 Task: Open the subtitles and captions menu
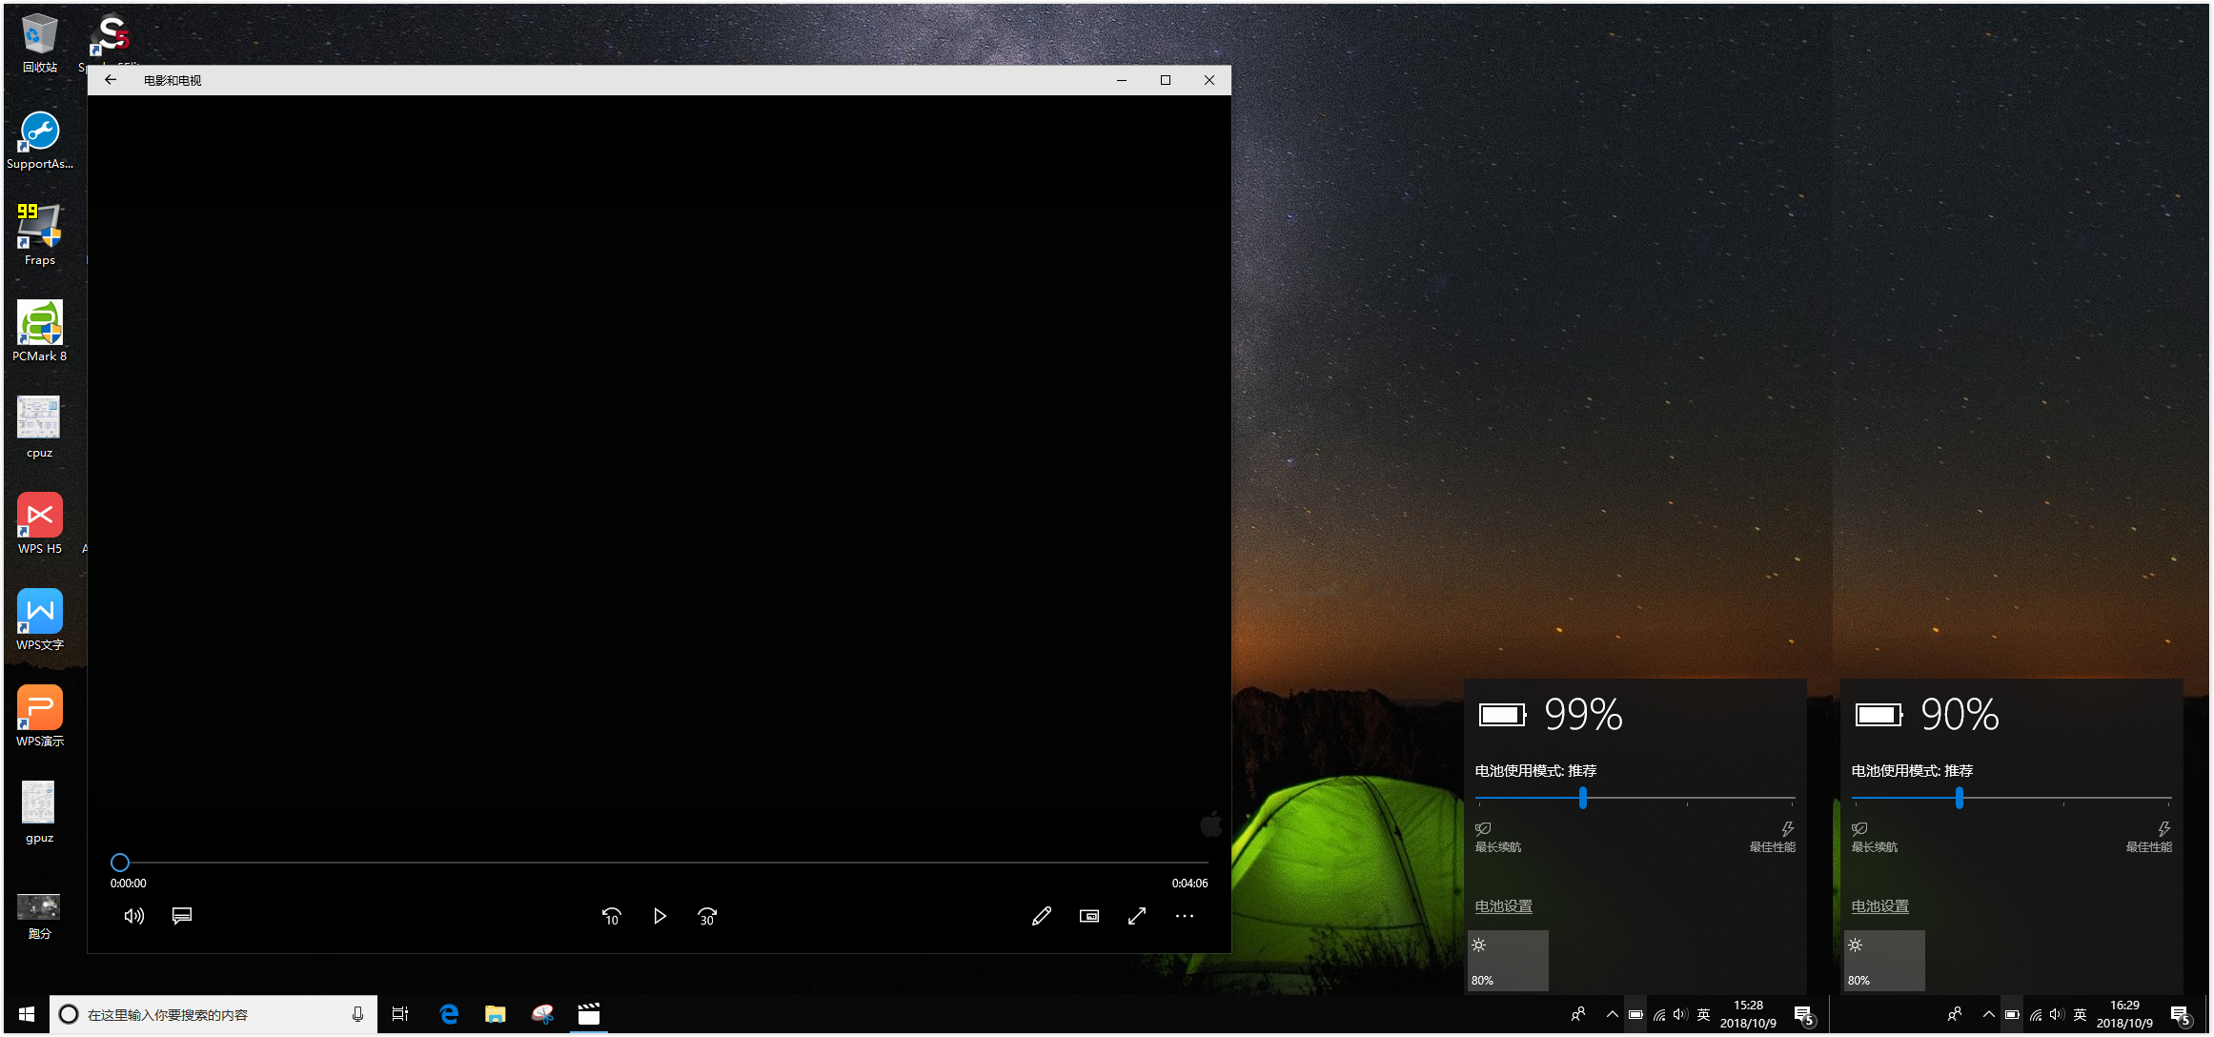coord(182,916)
